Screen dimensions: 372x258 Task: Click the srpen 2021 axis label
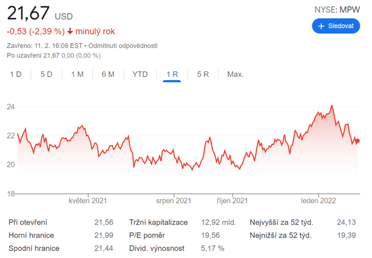point(173,201)
